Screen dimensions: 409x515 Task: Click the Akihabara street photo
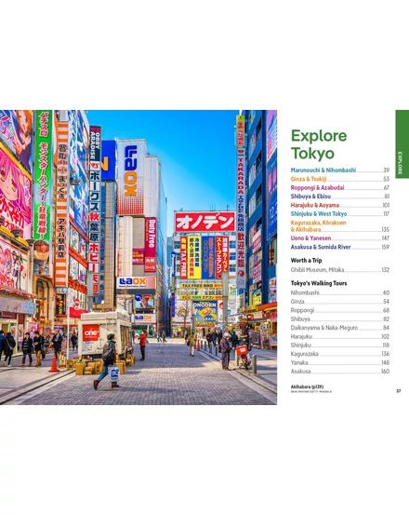(x=139, y=257)
